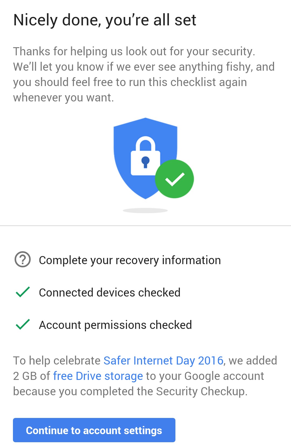
Task: Click the 'Nicely done, you're all set' heading
Action: click(105, 20)
